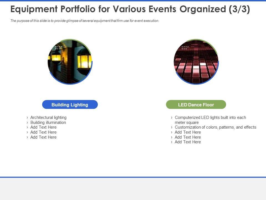Select the Architectural lighting bullet text
This screenshot has width=266, height=200.
tap(48, 117)
